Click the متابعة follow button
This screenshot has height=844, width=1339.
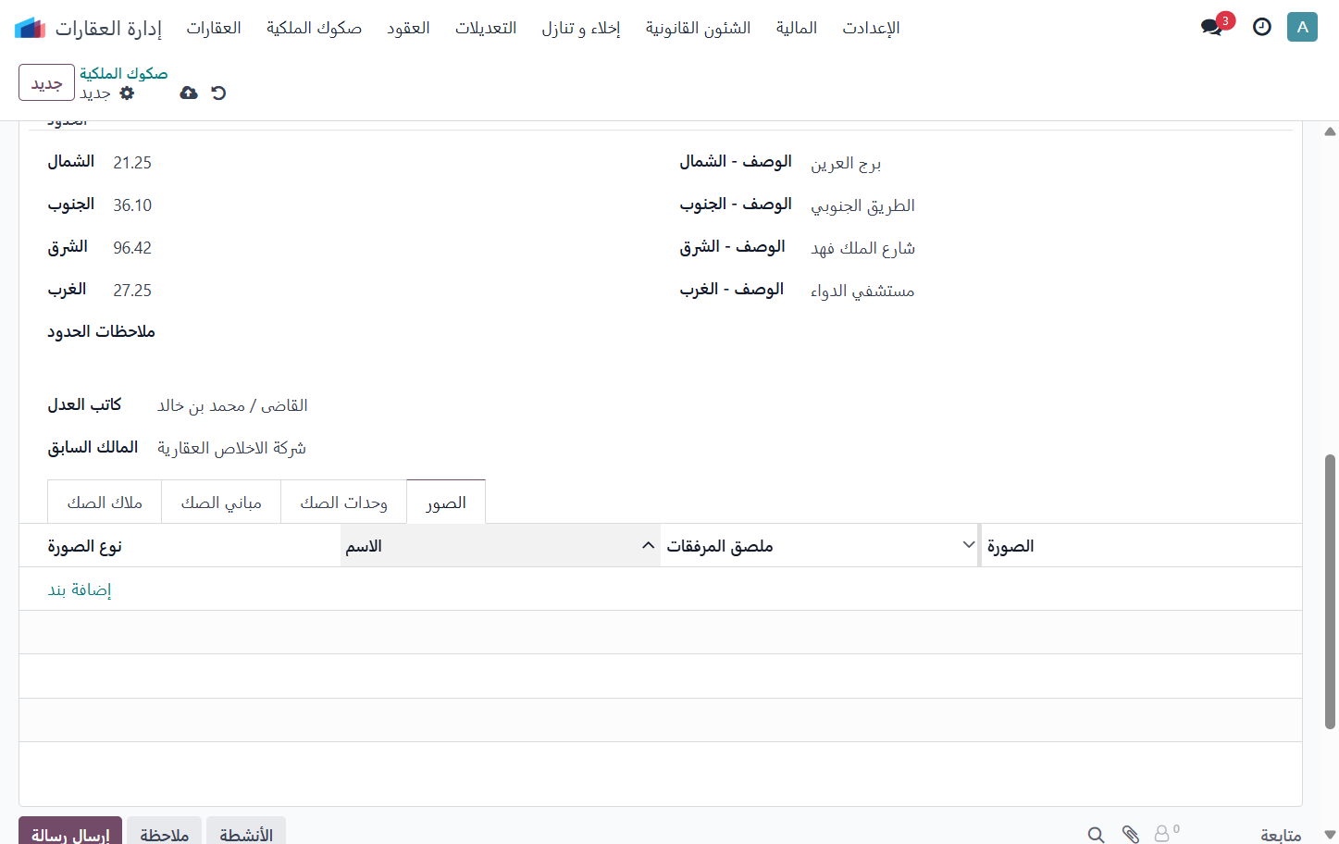coord(1281,835)
